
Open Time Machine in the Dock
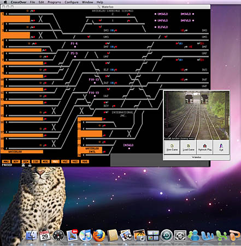click(167, 236)
